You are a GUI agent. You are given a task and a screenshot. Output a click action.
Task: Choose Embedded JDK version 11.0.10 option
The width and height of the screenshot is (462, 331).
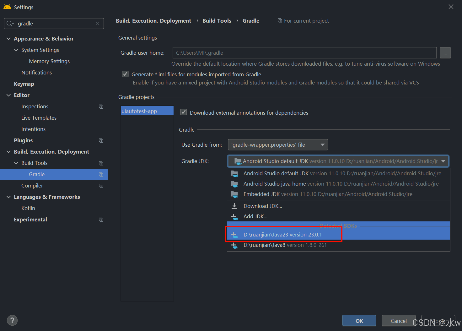[x=338, y=194]
